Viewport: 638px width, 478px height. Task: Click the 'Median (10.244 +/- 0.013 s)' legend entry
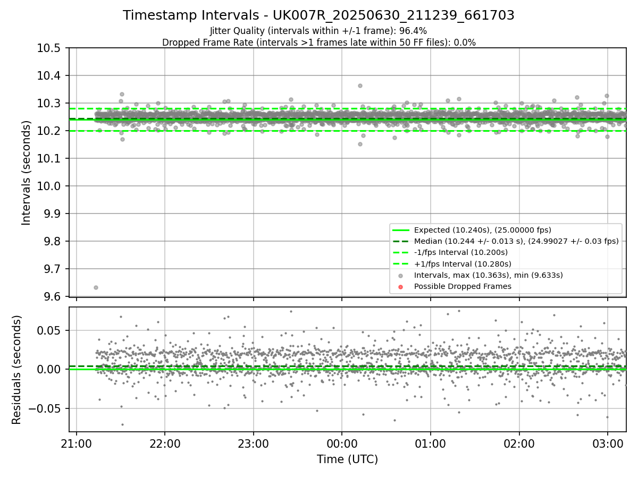516,241
